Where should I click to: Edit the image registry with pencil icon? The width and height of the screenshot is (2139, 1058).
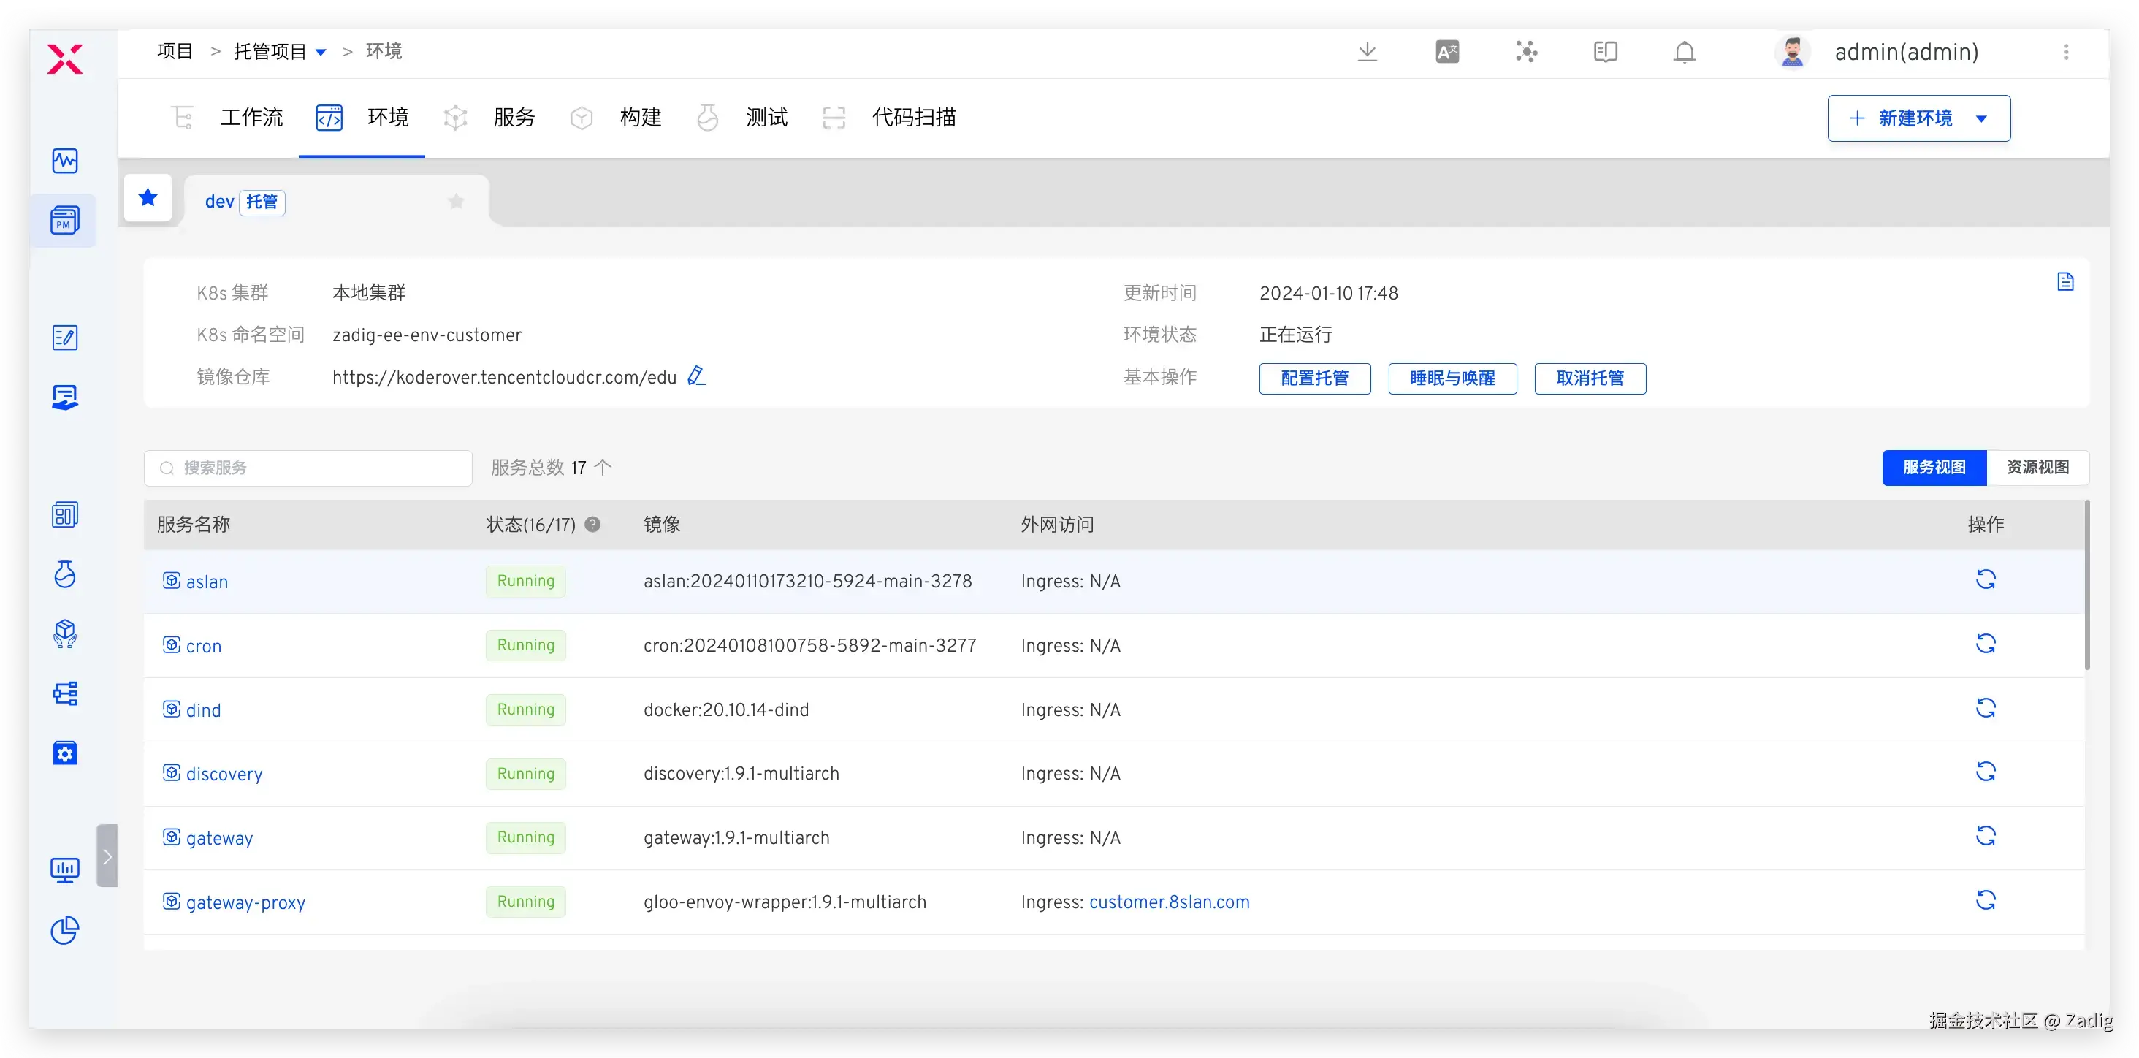(x=696, y=376)
